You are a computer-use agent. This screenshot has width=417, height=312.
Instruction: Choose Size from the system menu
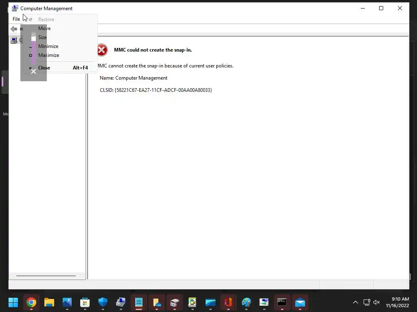(61, 37)
